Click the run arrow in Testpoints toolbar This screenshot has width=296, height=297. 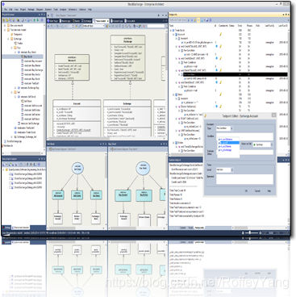point(189,20)
